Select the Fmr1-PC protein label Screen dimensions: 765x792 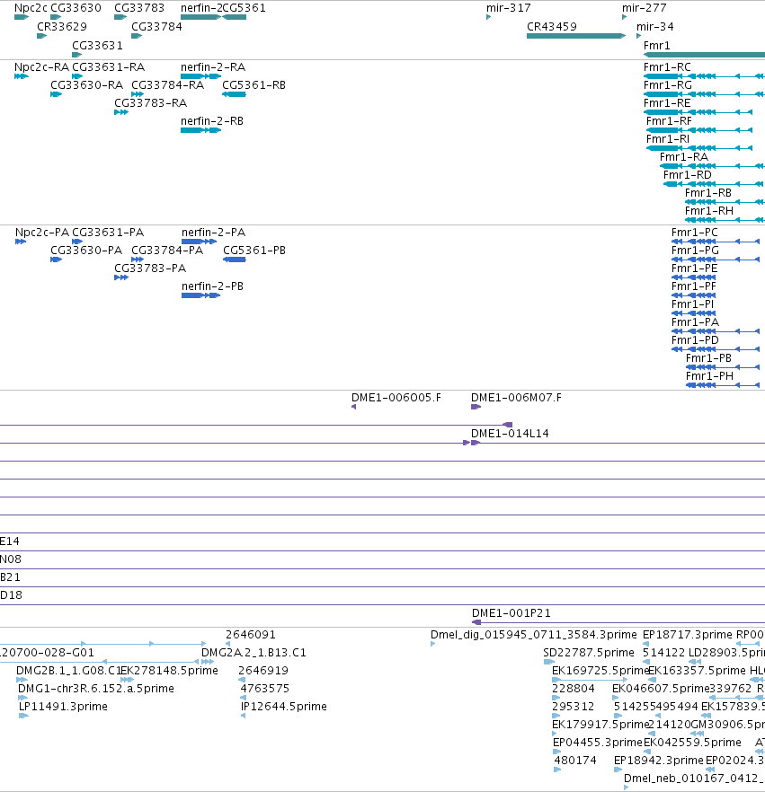point(694,233)
